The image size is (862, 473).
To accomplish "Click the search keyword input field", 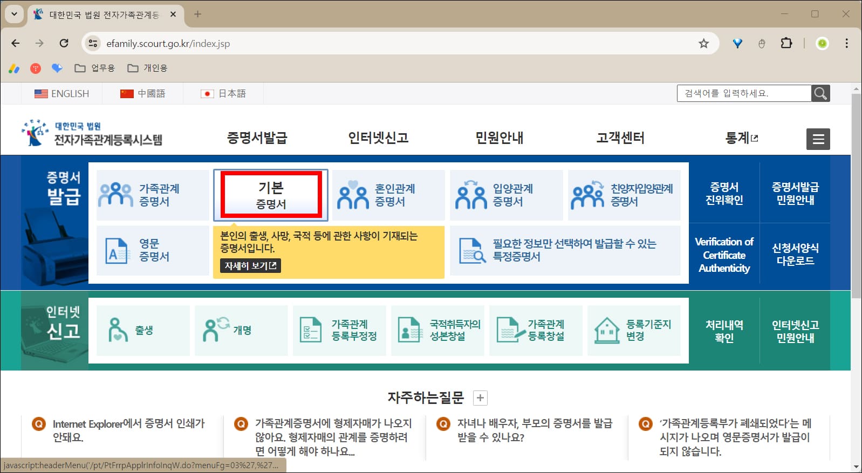I will 744,93.
